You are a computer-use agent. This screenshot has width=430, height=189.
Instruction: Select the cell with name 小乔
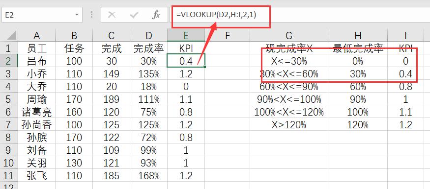pos(37,74)
